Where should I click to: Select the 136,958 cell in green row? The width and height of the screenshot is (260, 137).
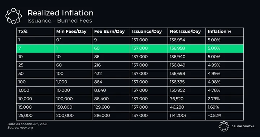pos(187,48)
